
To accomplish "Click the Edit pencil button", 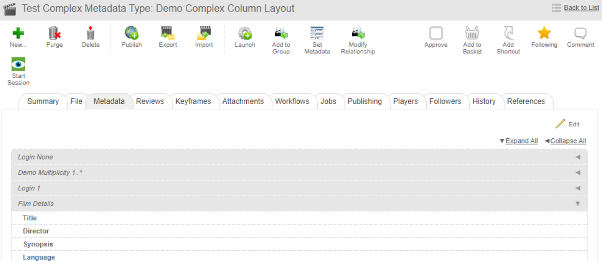I will [x=568, y=124].
